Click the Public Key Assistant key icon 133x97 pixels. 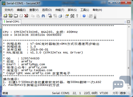(77, 16)
